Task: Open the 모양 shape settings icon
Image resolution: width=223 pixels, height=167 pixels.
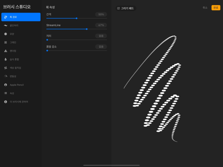Action: 5,34
